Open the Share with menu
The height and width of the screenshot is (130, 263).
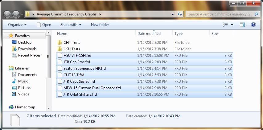coord(71,25)
